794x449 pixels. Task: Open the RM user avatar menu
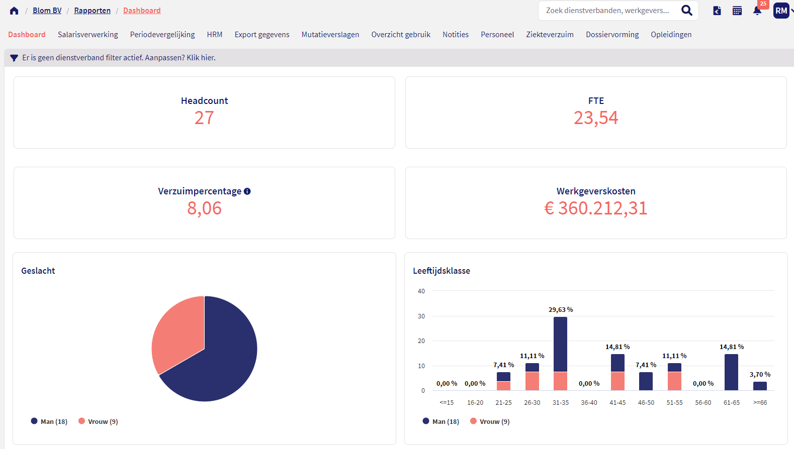coord(781,11)
